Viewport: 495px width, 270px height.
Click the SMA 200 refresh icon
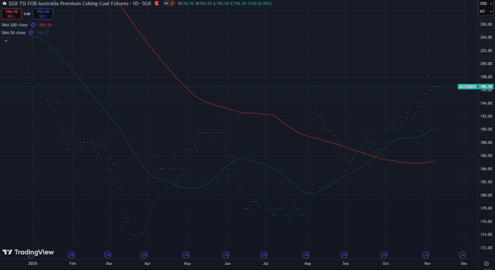coord(33,25)
